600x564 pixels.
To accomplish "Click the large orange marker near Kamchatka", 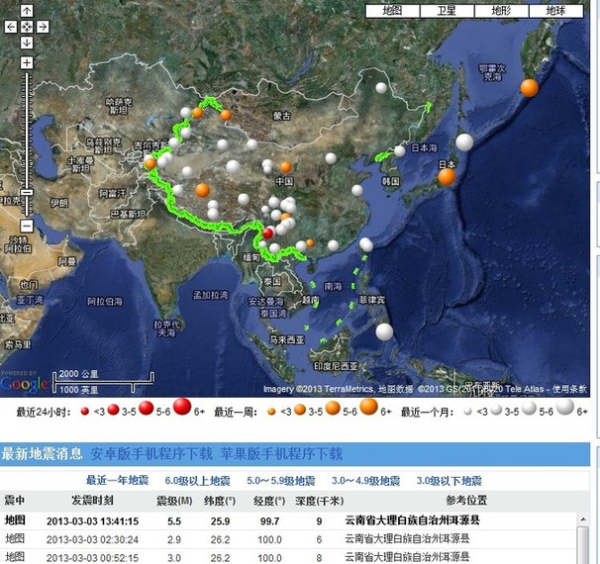I will (x=530, y=88).
